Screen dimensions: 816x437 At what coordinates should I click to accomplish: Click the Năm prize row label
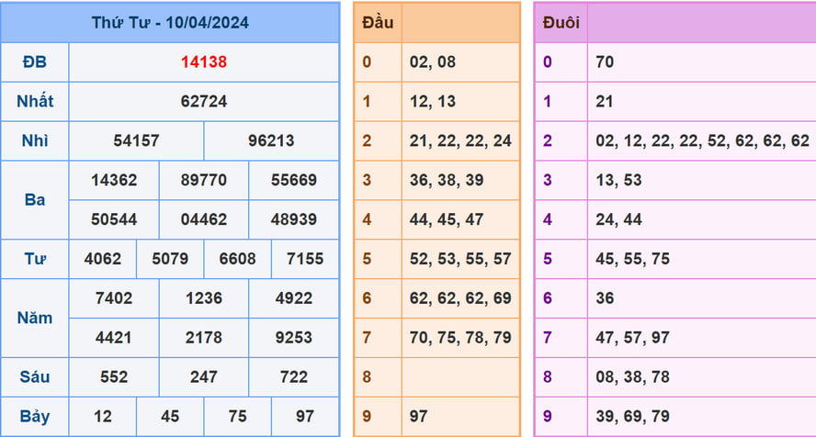click(x=35, y=318)
